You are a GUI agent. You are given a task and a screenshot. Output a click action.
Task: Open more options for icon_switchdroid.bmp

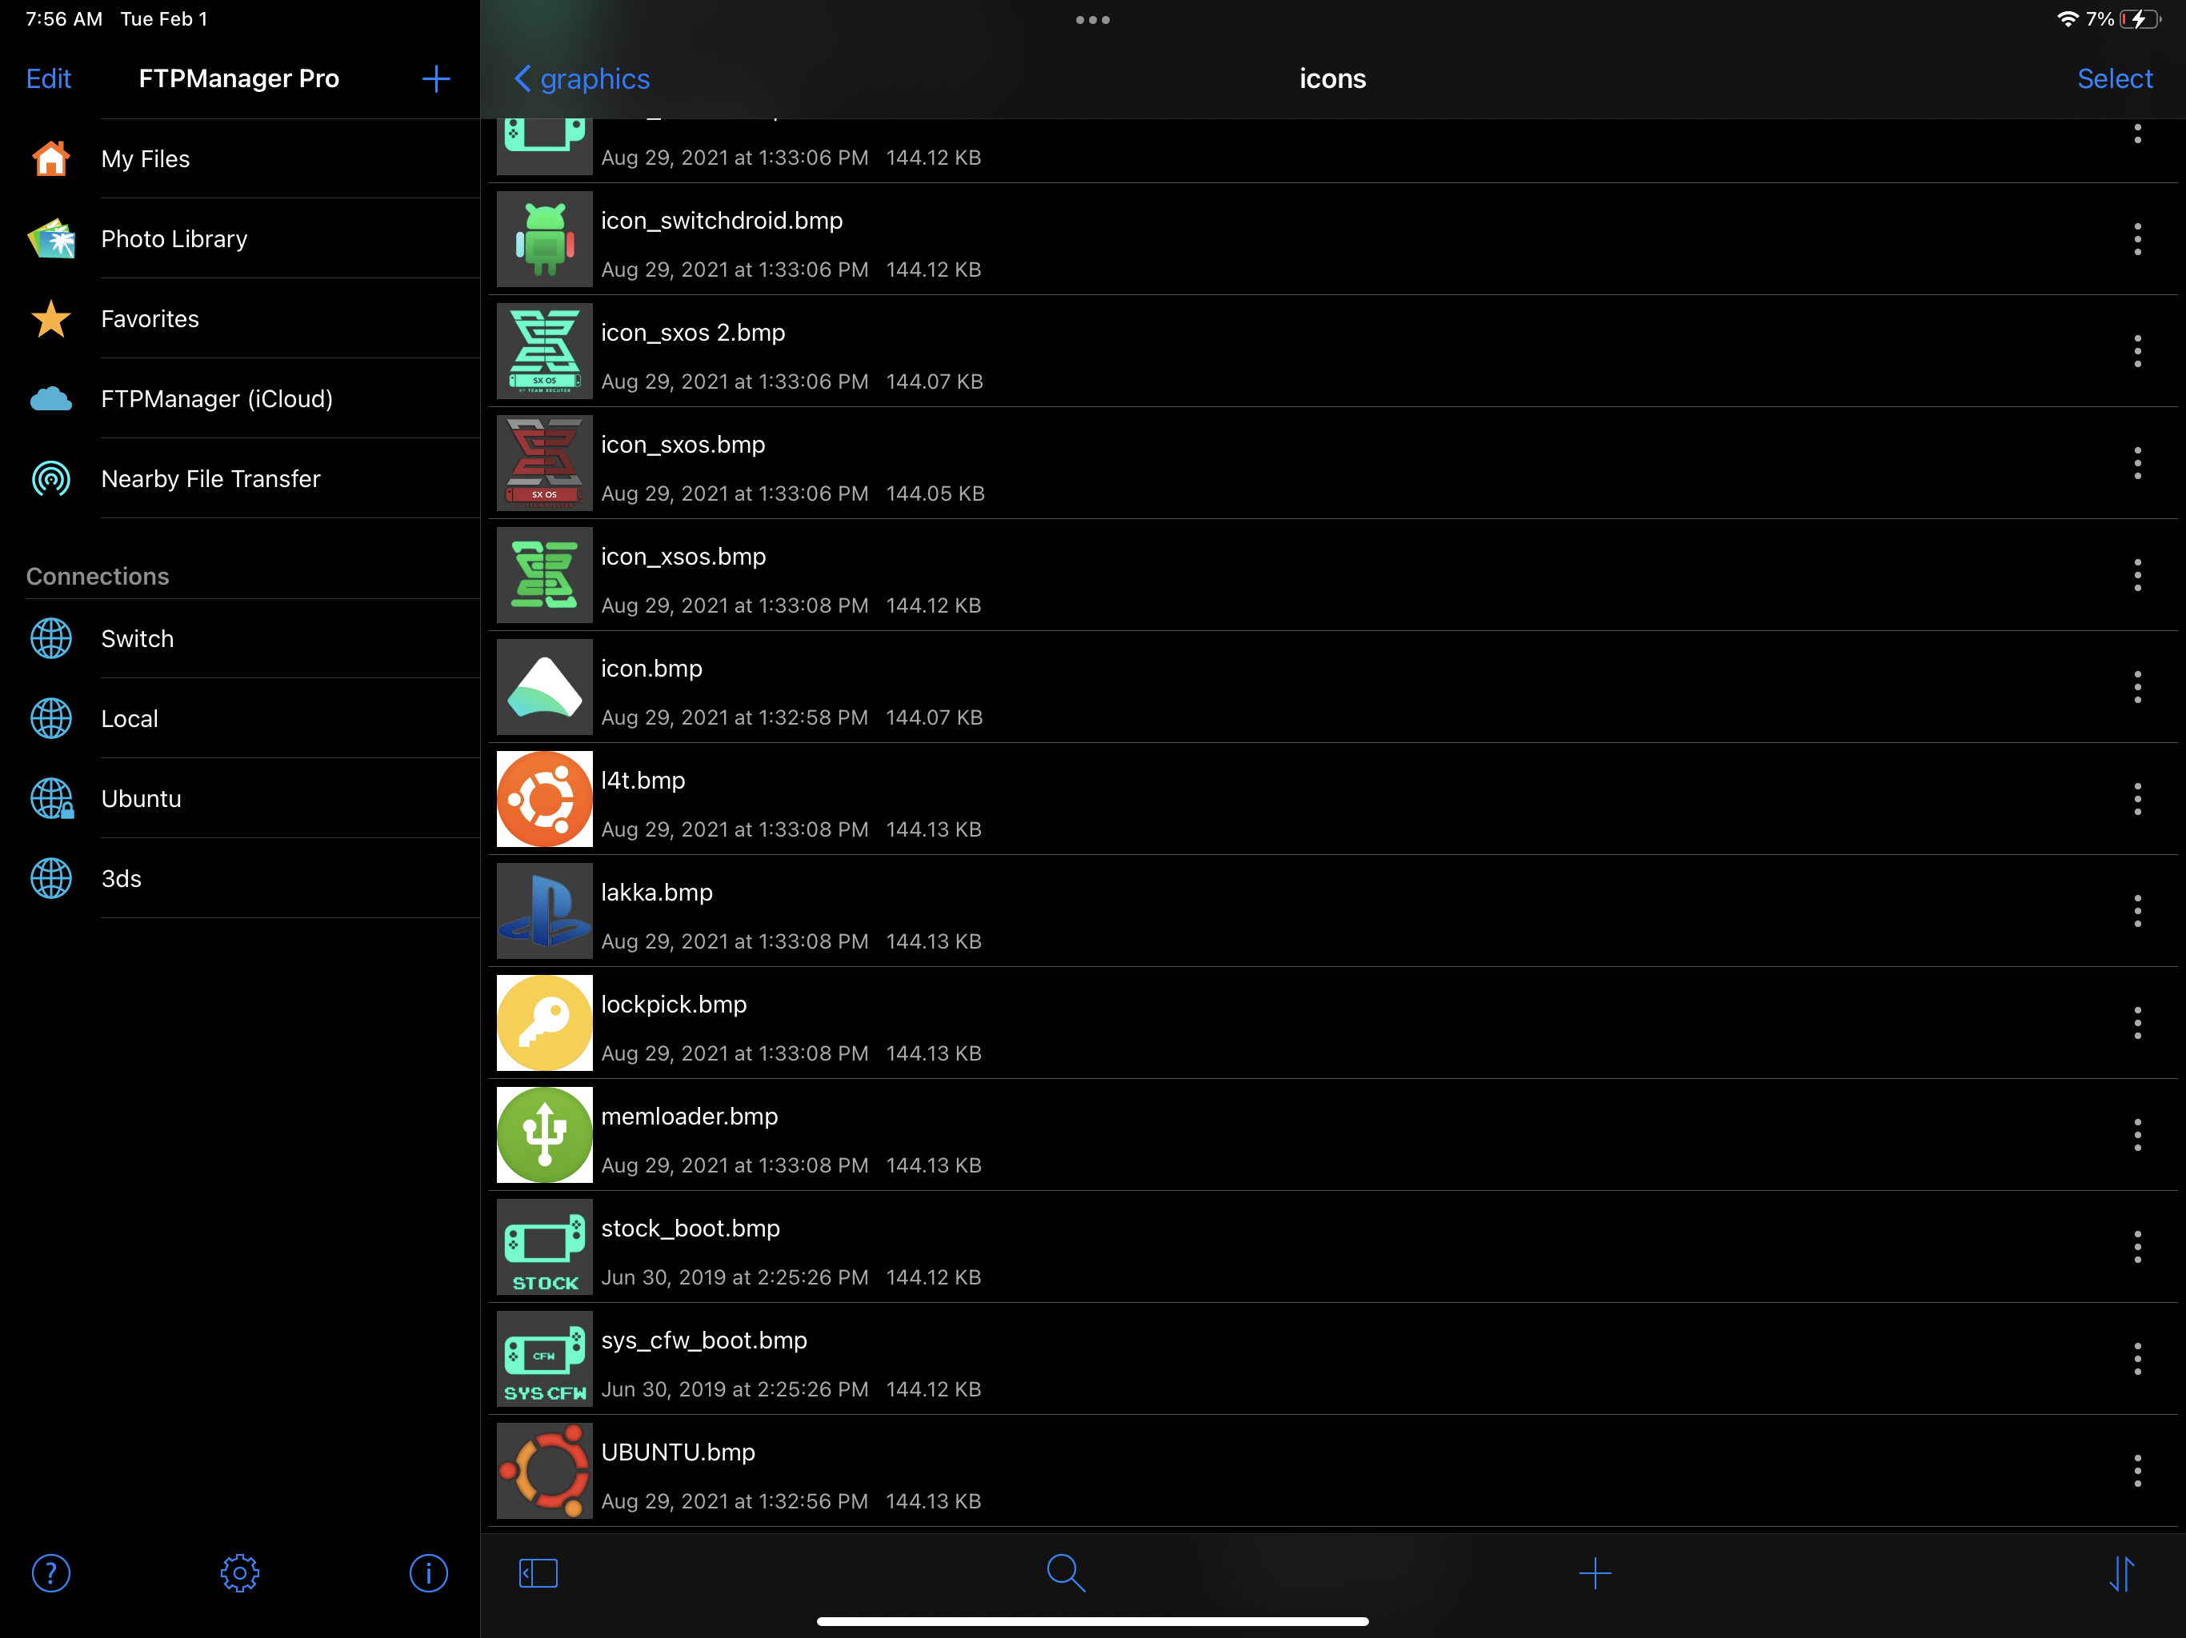[x=2136, y=239]
